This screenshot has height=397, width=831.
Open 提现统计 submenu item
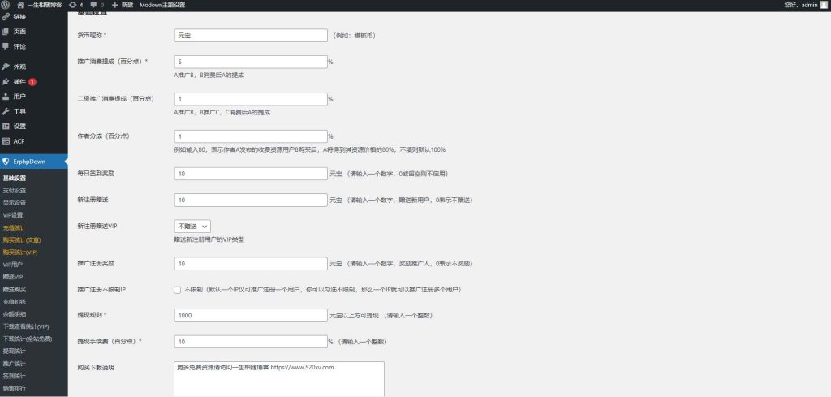click(x=15, y=351)
